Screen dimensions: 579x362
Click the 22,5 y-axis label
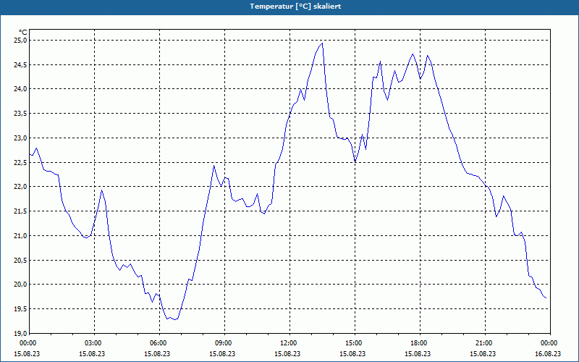pyautogui.click(x=20, y=162)
